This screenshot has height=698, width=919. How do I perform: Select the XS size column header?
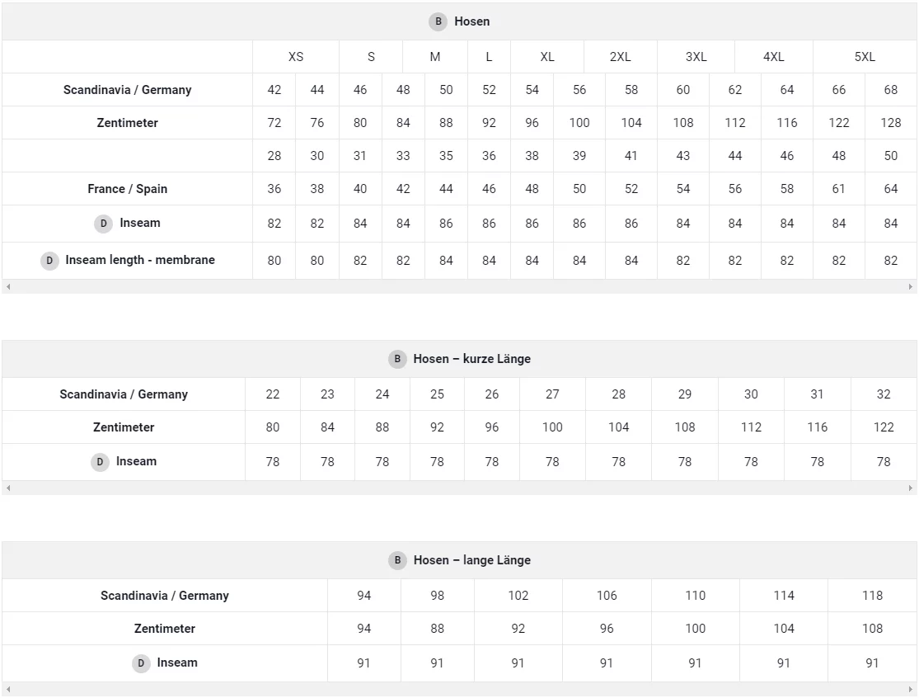point(296,57)
